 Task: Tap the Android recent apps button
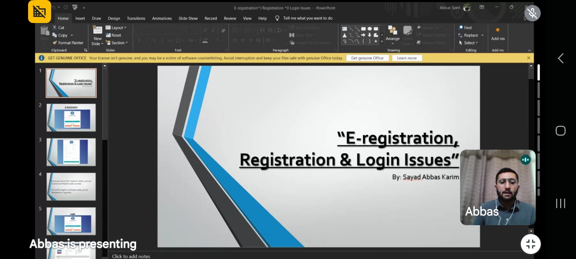(x=561, y=203)
